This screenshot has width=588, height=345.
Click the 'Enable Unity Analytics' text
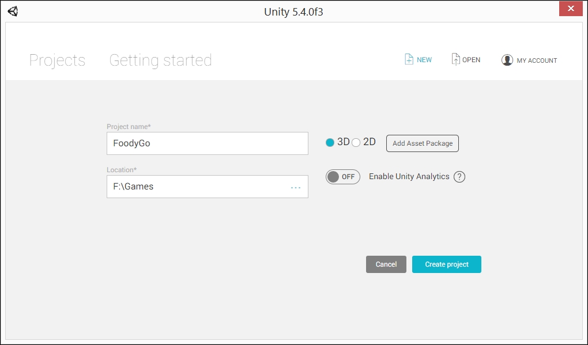pyautogui.click(x=409, y=176)
